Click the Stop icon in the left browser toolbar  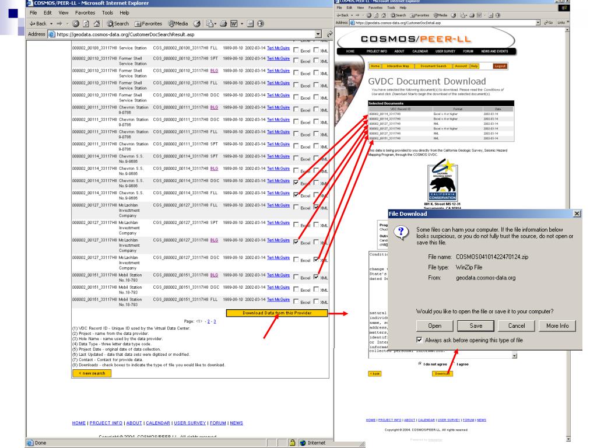click(x=76, y=23)
